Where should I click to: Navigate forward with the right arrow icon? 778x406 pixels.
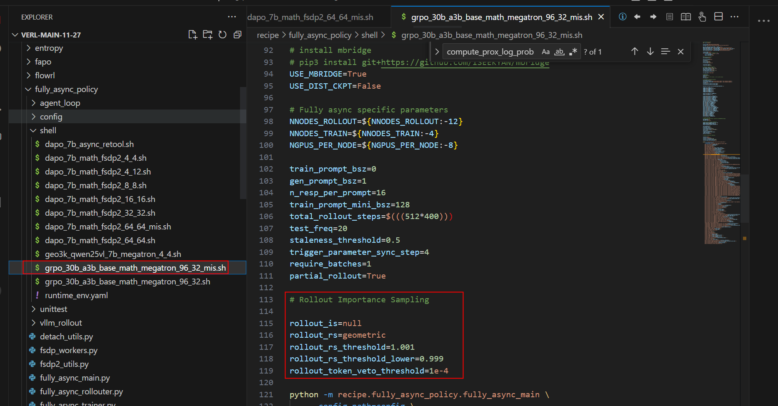pos(653,17)
